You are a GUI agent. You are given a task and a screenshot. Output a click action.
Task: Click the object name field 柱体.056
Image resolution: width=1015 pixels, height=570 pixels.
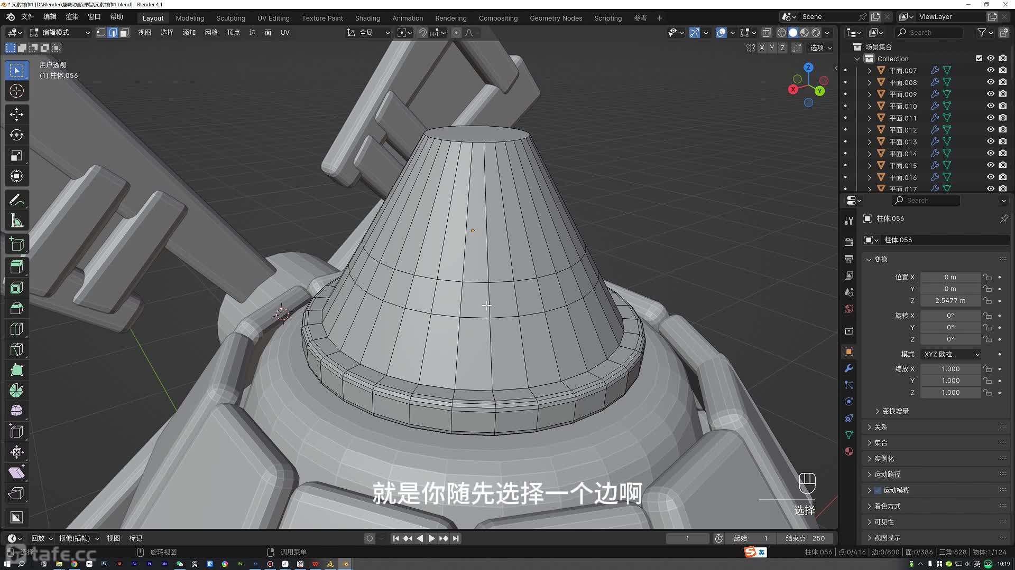point(945,240)
